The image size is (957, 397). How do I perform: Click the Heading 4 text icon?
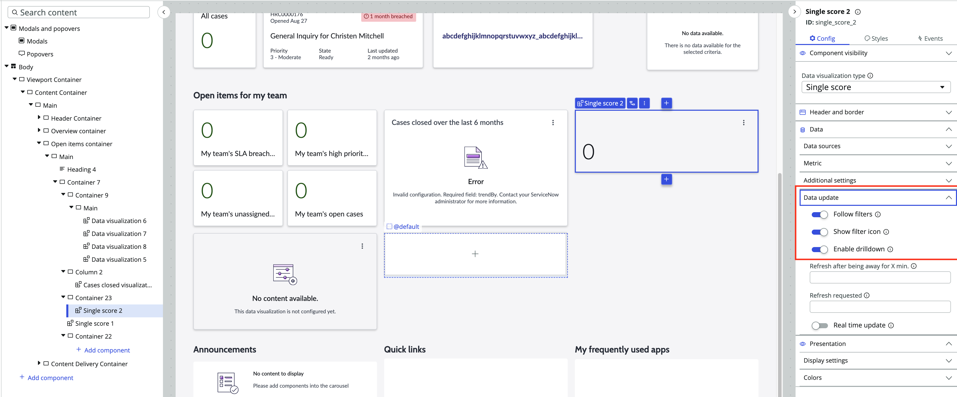62,169
